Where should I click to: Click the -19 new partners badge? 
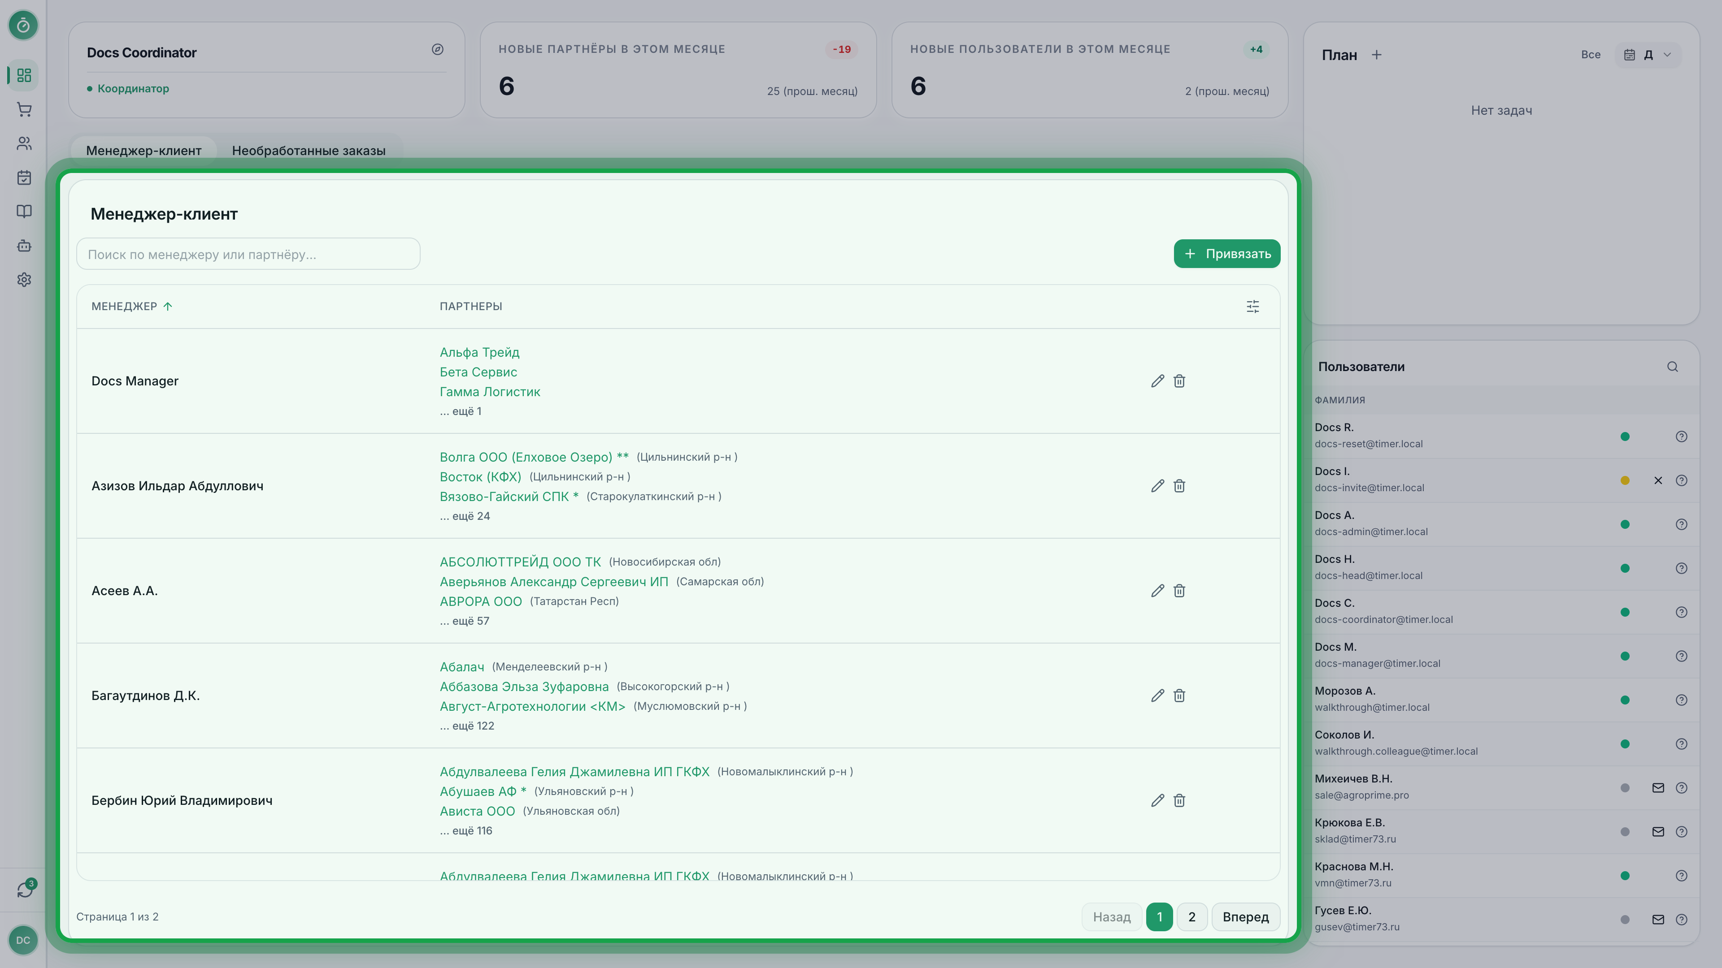coord(841,49)
